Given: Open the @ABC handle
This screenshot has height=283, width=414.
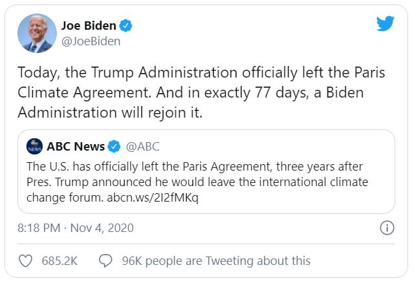Looking at the screenshot, I should click(142, 145).
